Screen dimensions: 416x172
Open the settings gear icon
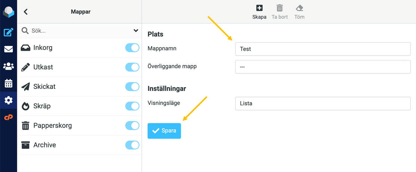point(9,100)
